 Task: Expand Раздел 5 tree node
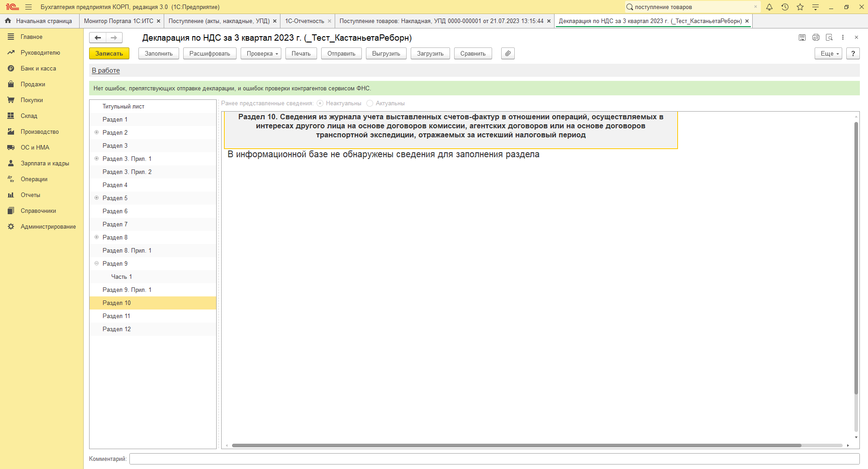(x=96, y=198)
